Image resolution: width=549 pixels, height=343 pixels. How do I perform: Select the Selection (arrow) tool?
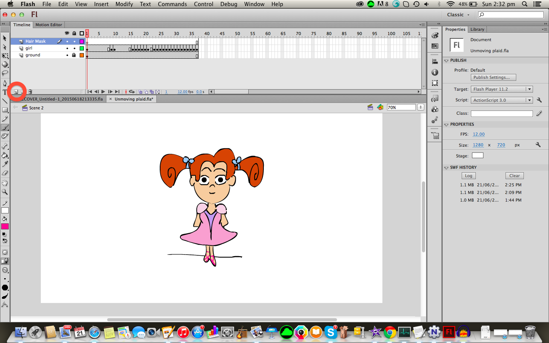click(5, 38)
